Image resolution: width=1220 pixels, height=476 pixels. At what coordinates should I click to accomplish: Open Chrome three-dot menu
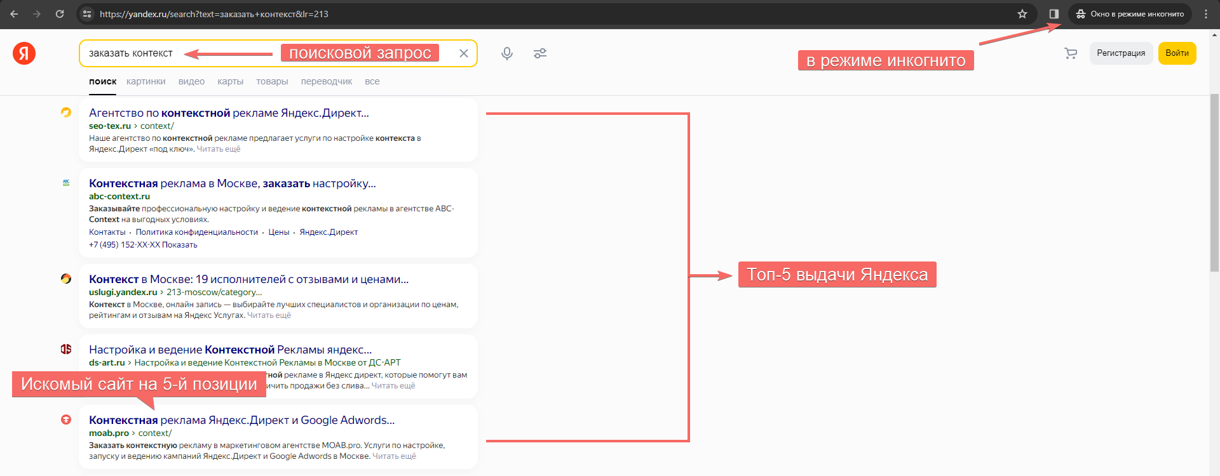click(x=1206, y=14)
